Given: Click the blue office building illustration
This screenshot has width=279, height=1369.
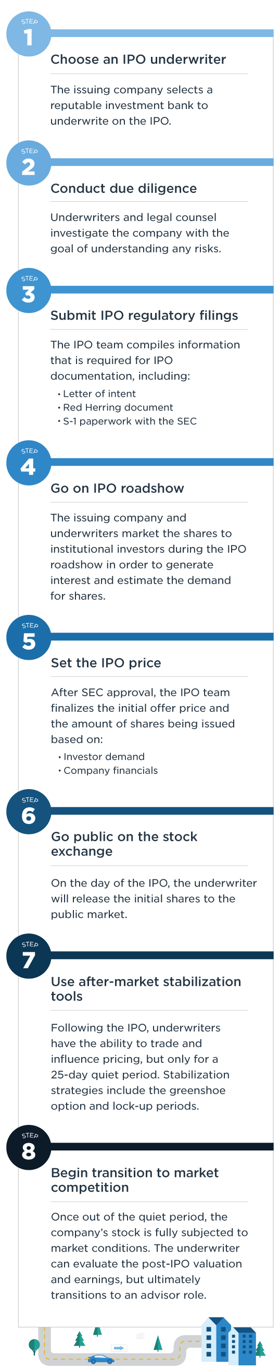Looking at the screenshot, I should coord(229,1341).
